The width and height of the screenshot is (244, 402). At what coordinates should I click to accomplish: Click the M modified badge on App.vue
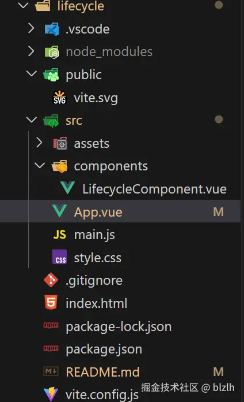pos(219,212)
